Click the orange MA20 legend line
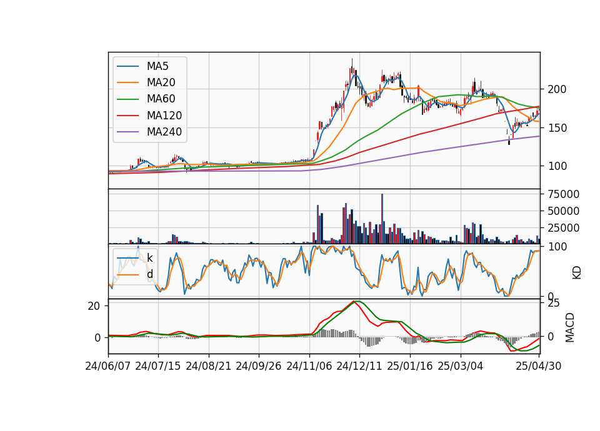Viewport: 600px width, 431px height. 127,82
